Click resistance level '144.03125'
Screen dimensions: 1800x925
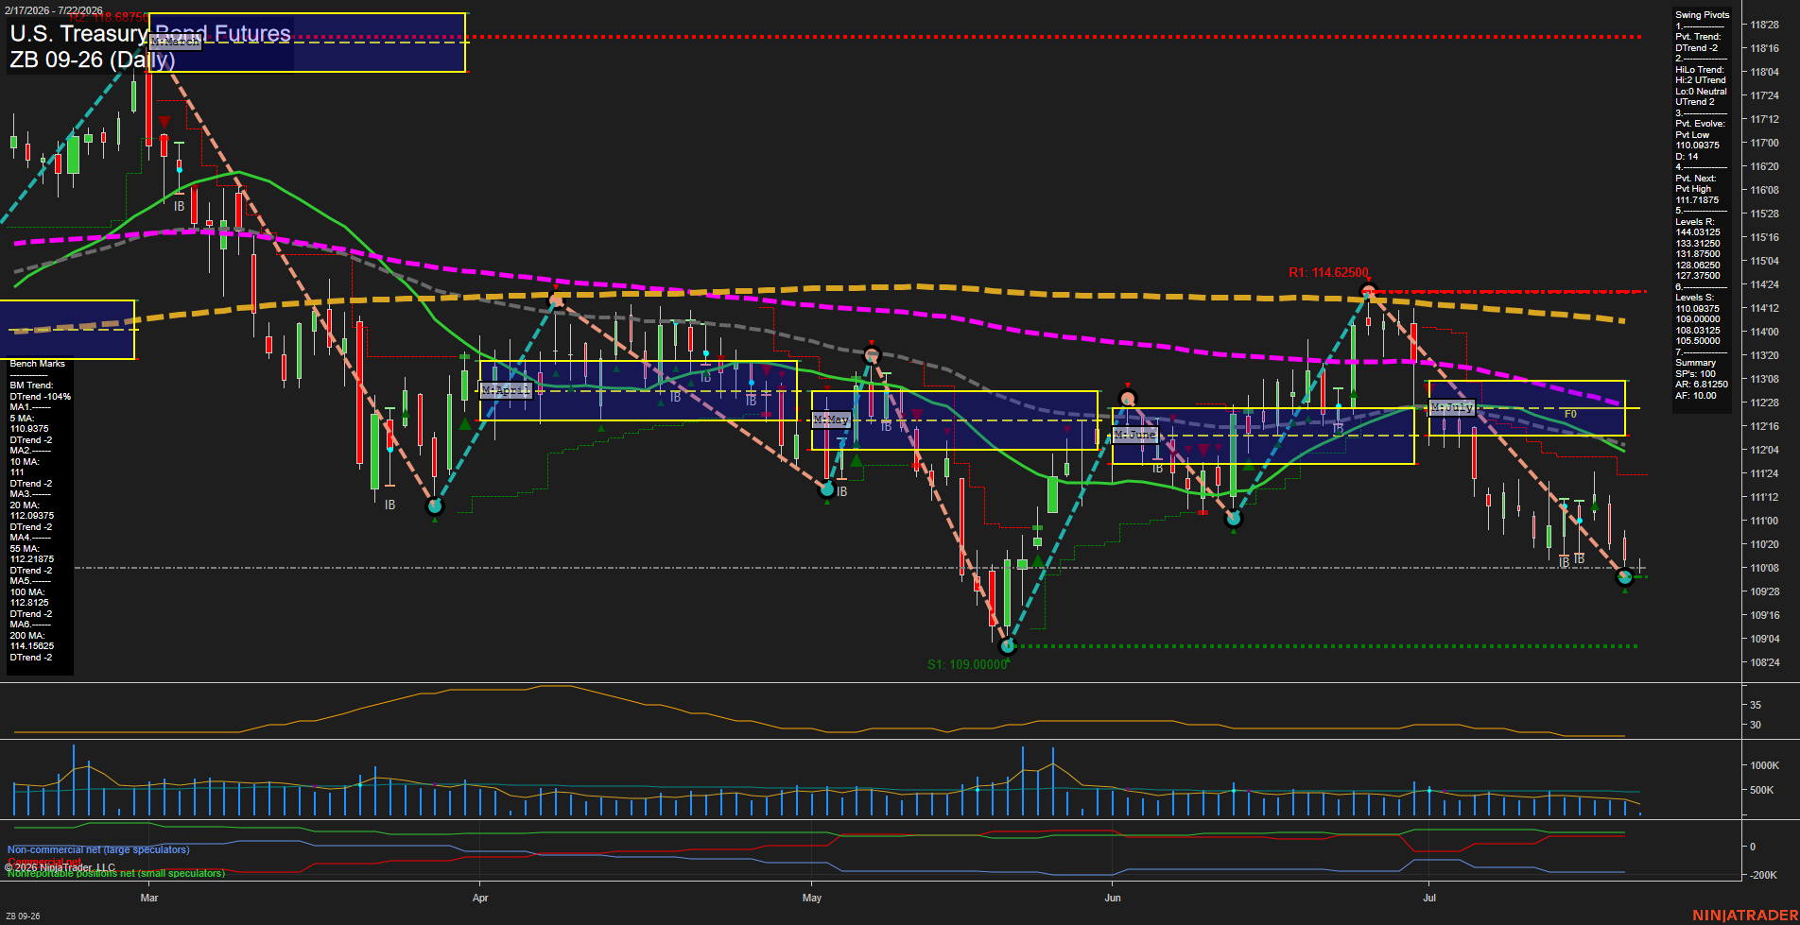tap(1698, 232)
